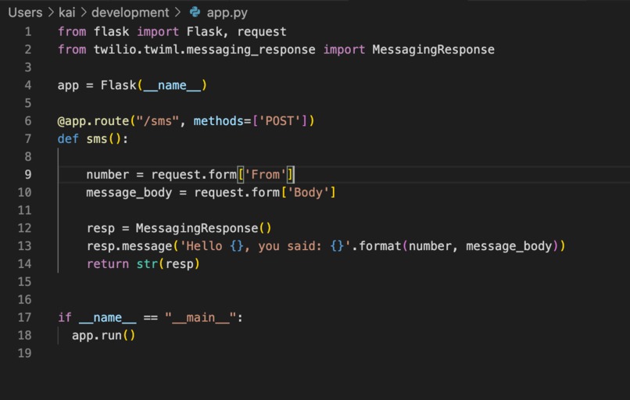The image size is (630, 400).
Task: Click line number 9 in gutter
Action: pyautogui.click(x=27, y=175)
